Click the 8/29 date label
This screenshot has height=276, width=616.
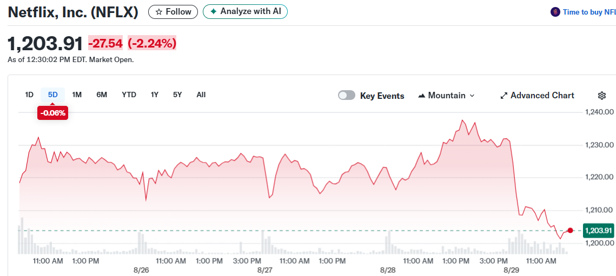tap(512, 271)
